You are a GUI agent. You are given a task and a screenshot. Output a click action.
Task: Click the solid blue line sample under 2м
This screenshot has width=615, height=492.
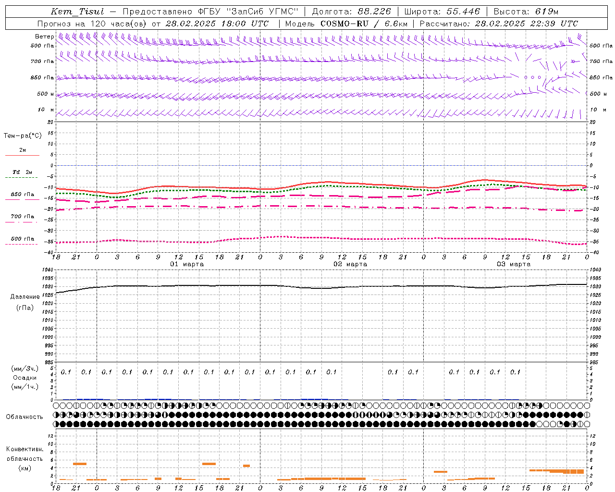click(x=22, y=156)
